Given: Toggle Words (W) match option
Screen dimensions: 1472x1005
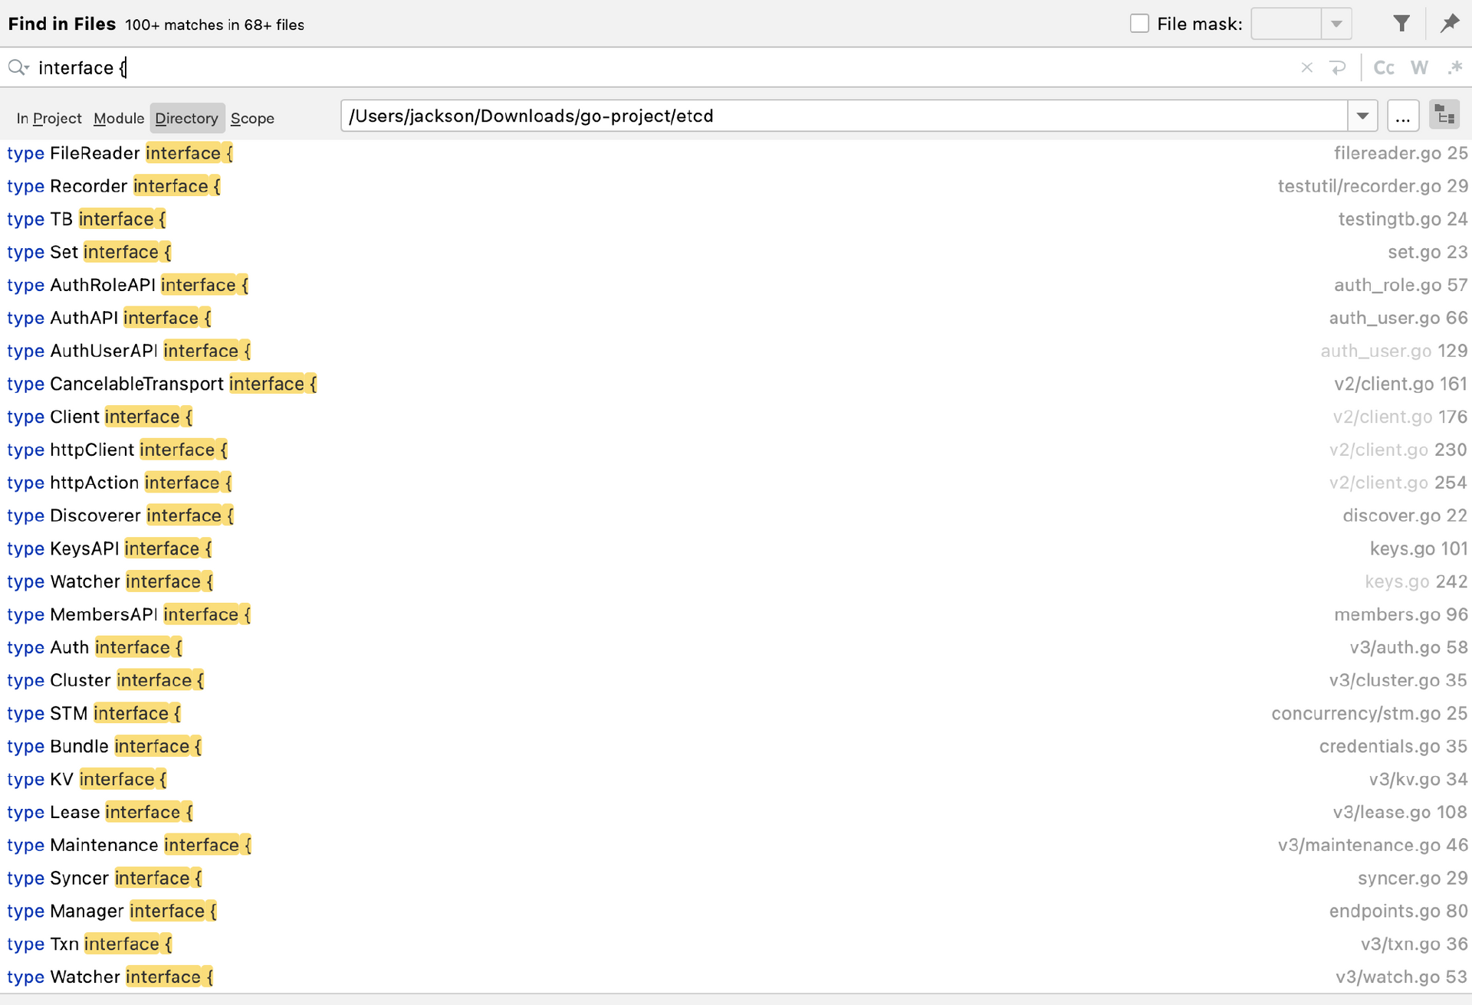Looking at the screenshot, I should (1419, 68).
